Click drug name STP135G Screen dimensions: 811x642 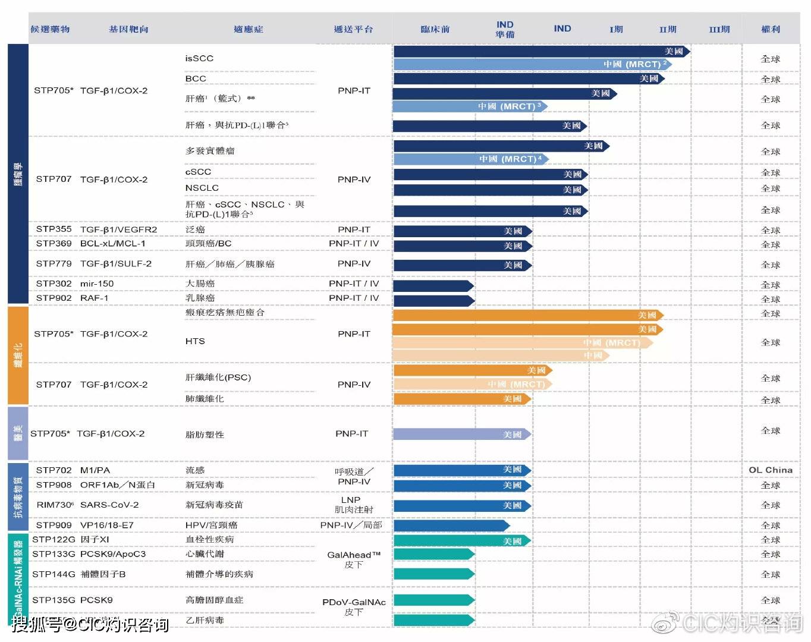pyautogui.click(x=54, y=600)
